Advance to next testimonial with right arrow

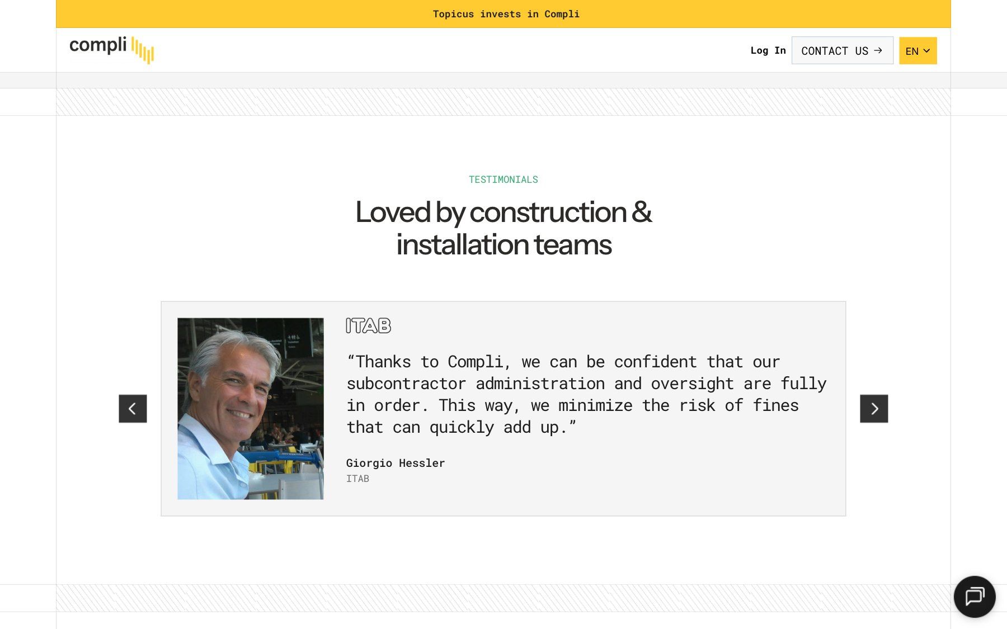874,409
